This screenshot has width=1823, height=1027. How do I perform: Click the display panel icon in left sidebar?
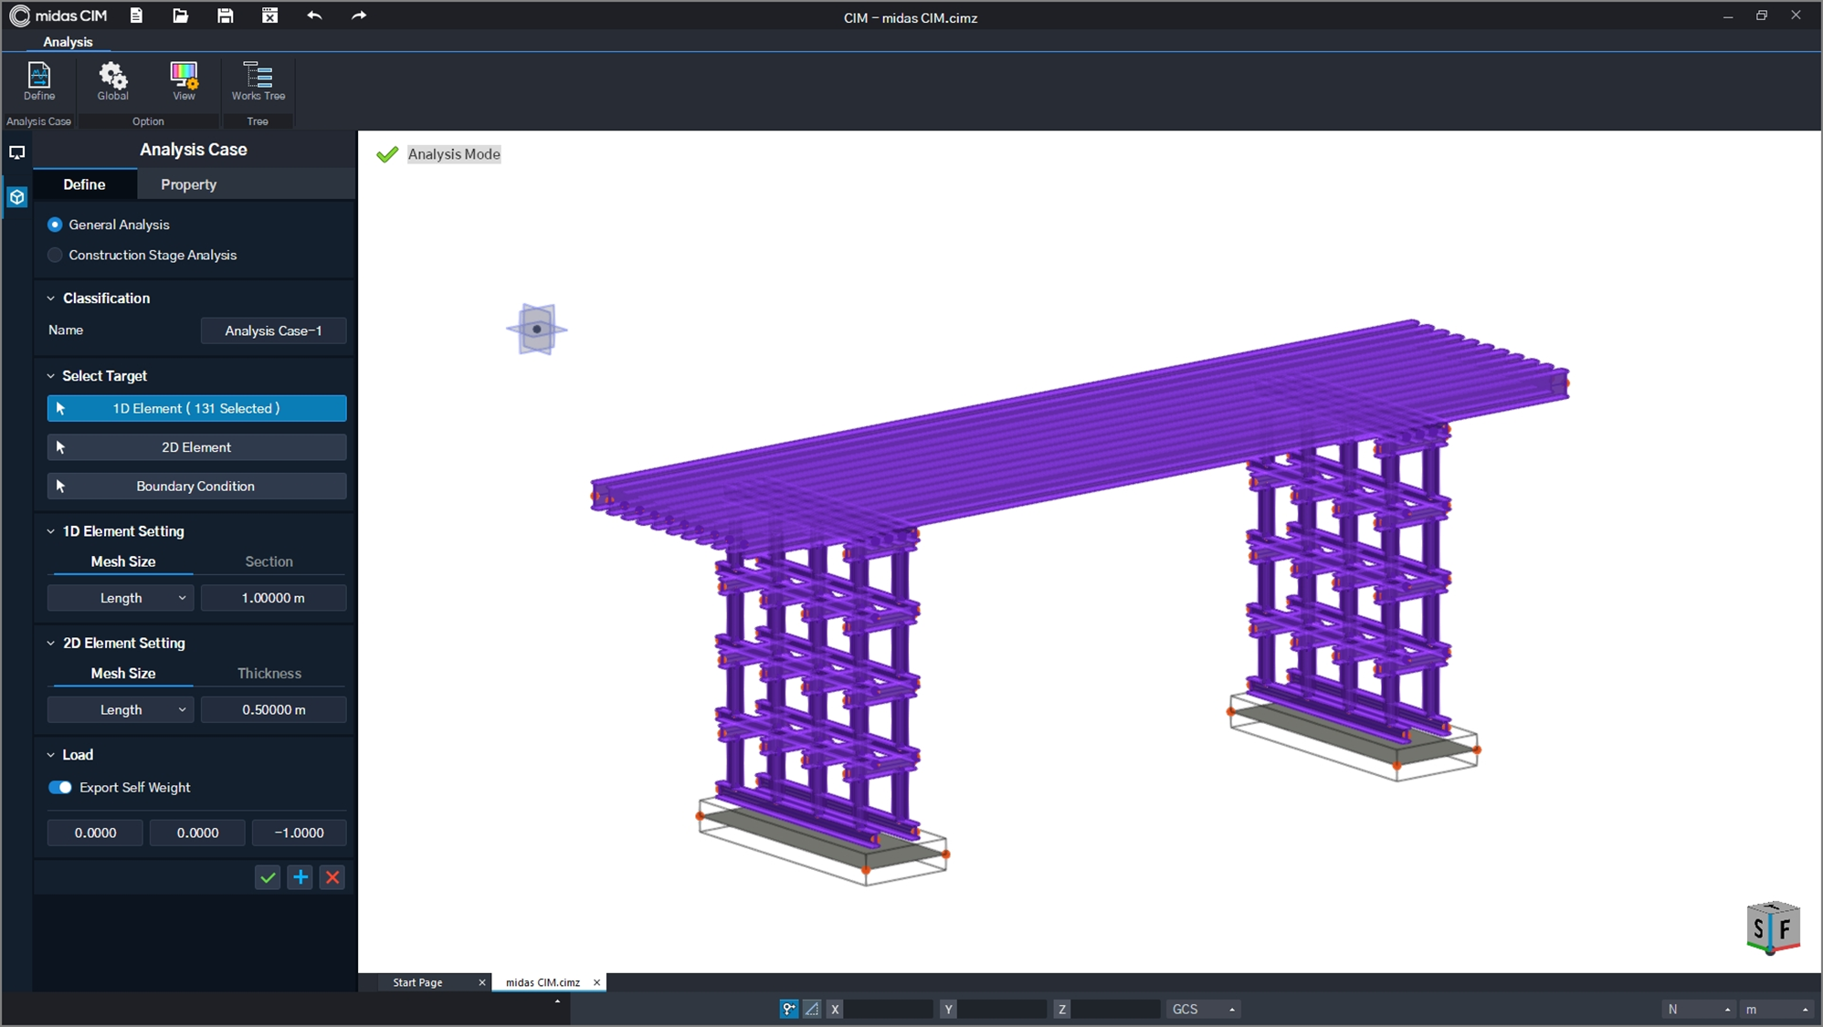16,152
